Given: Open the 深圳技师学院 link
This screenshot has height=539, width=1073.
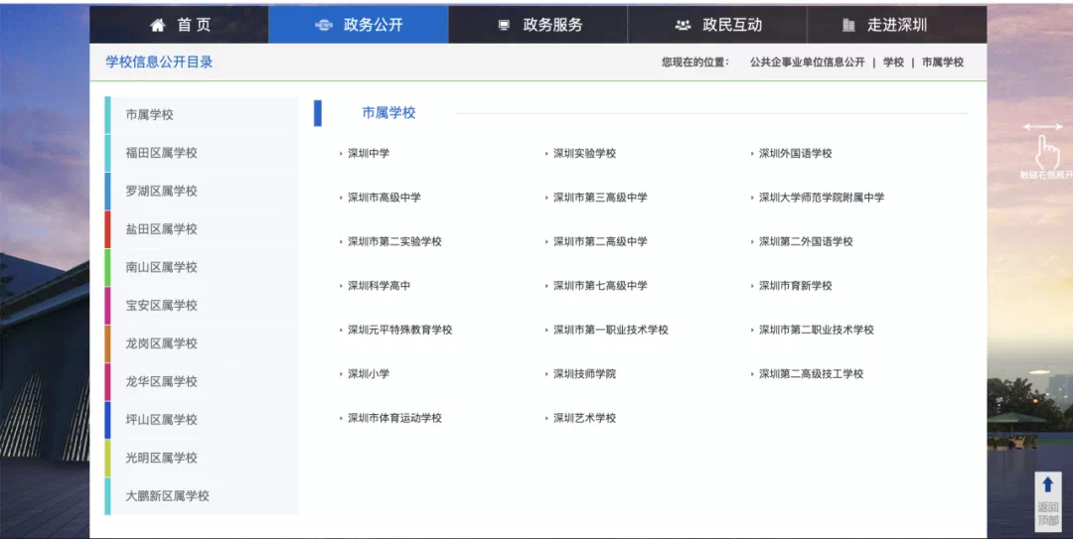Looking at the screenshot, I should [584, 374].
